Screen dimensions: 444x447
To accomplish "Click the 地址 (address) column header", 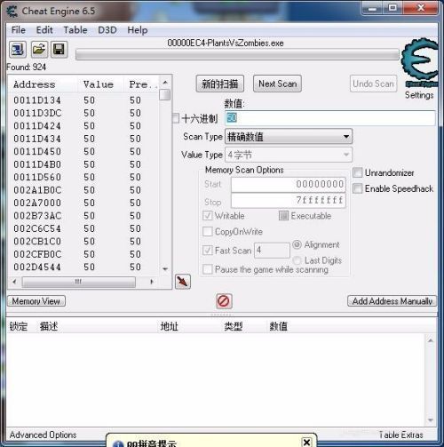I will (x=170, y=326).
